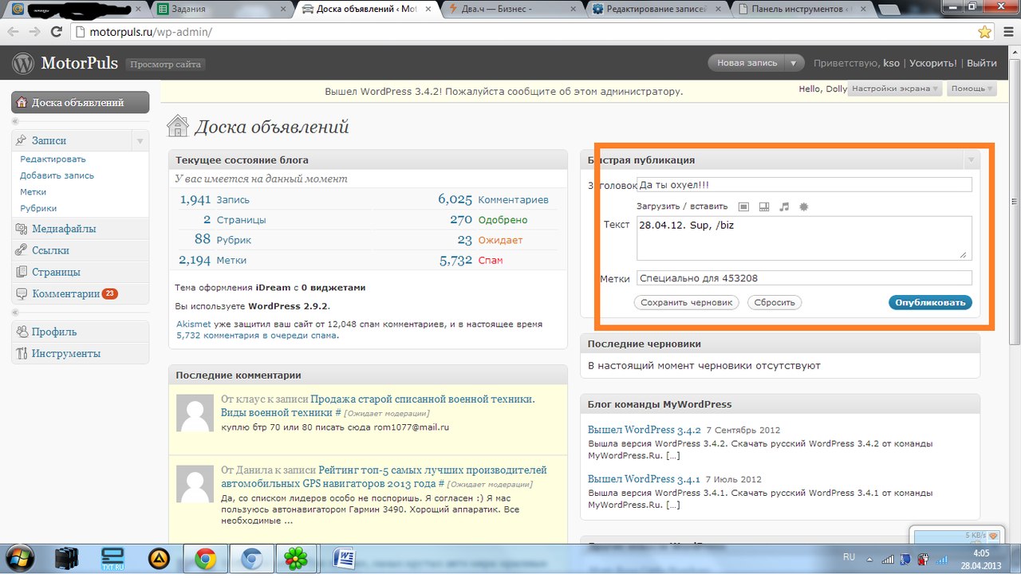Click the Просмотр сайта button
This screenshot has width=1021, height=578.
point(165,64)
